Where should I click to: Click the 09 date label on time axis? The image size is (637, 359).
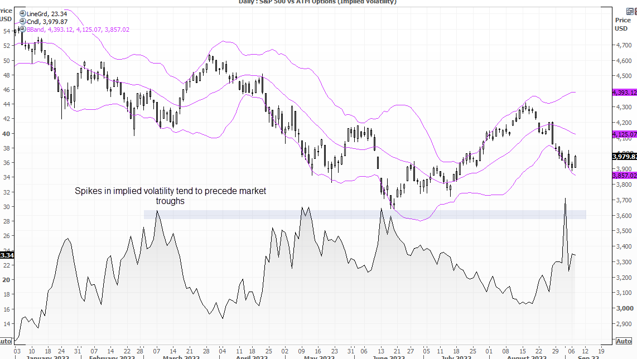pyautogui.click(x=301, y=351)
